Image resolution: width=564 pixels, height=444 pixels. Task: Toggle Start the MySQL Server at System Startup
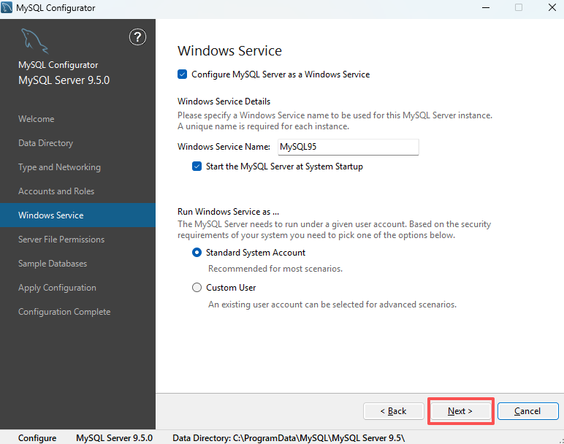tap(197, 166)
